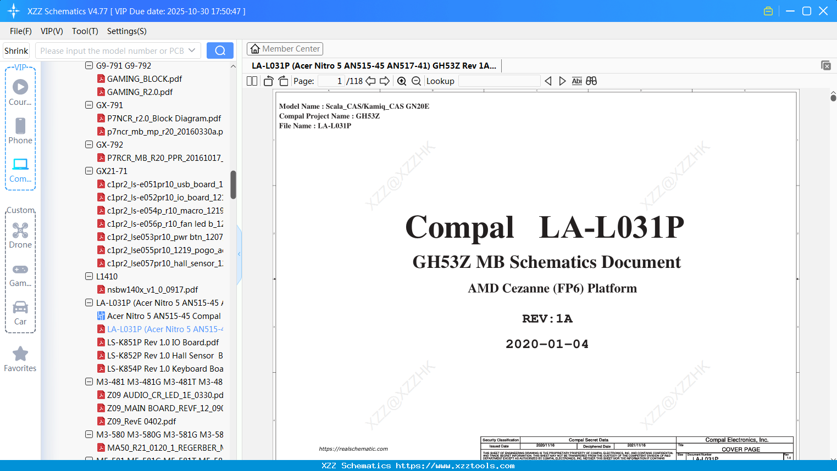Open Favorites in the sidebar

20,359
